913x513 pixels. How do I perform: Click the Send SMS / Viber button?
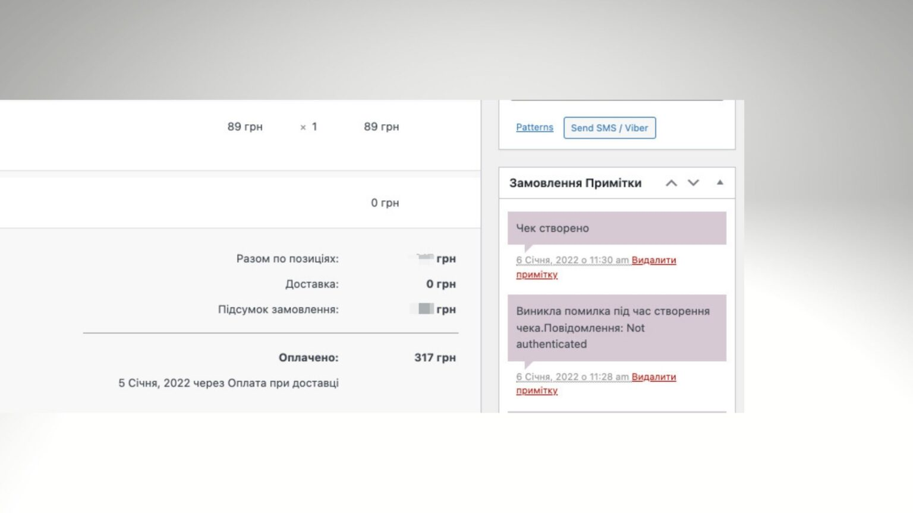(x=609, y=128)
